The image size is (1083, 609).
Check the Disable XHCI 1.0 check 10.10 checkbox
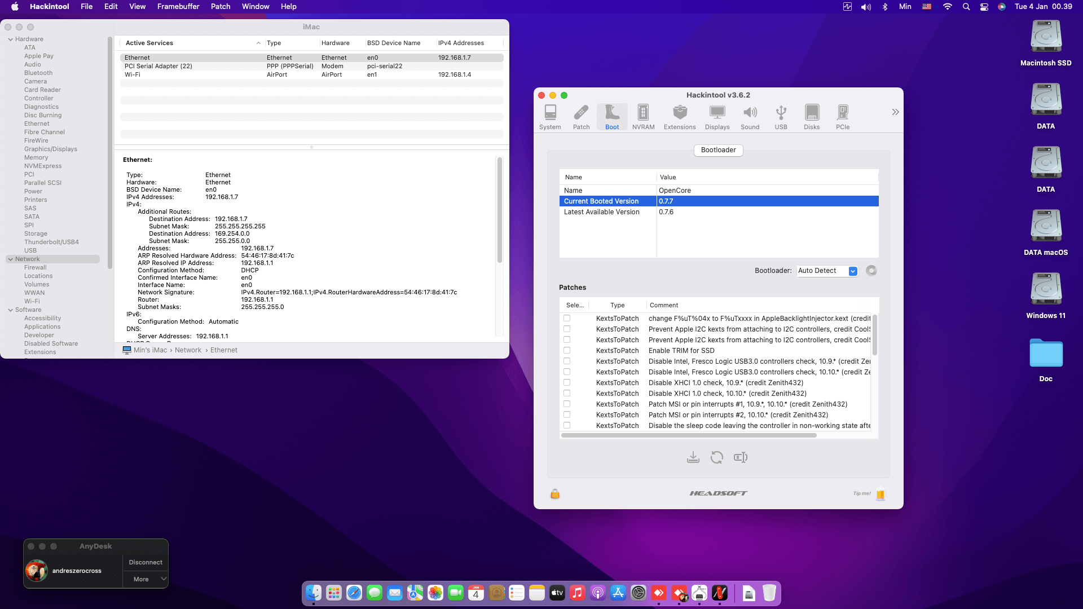tap(567, 394)
